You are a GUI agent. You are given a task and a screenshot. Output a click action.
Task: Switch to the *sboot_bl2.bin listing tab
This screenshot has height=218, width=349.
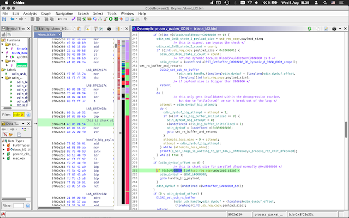click(x=47, y=35)
